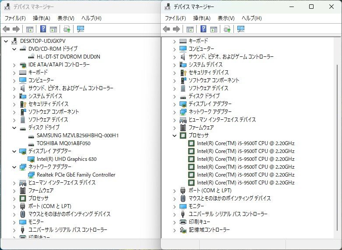The width and height of the screenshot is (342, 250).
Task: Select ユニバーサル シリアル バス コントローラー in right window
Action: [228, 214]
